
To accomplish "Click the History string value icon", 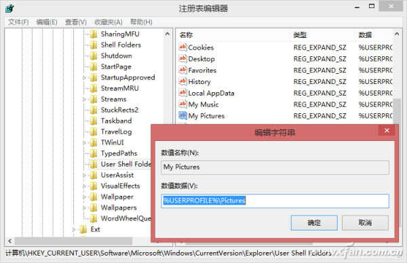I will pos(182,81).
